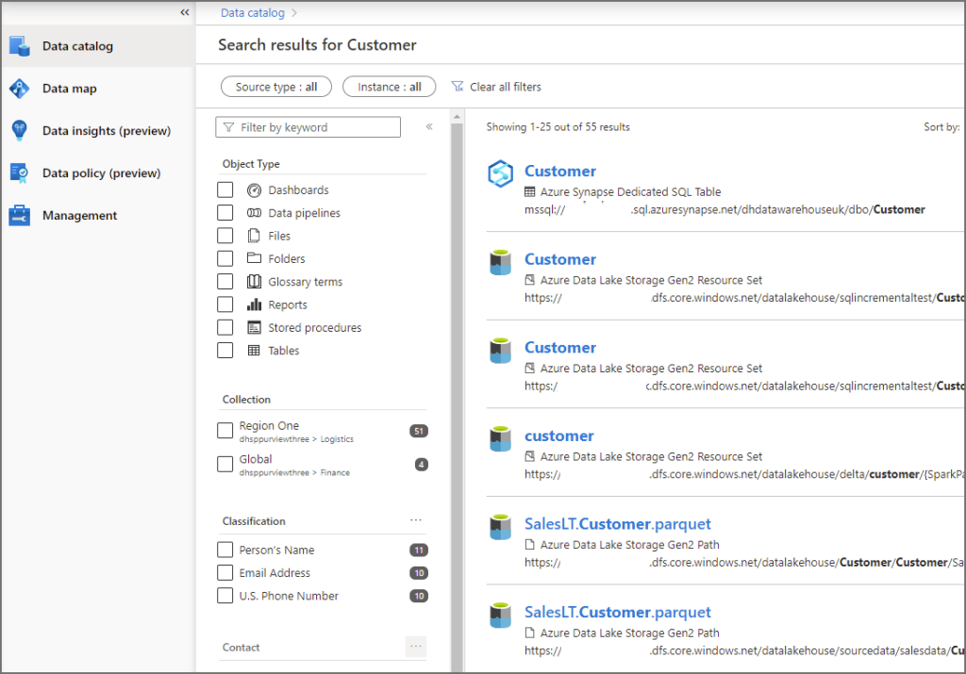The height and width of the screenshot is (674, 966).
Task: Click the Stored procedures icon
Action: point(254,327)
